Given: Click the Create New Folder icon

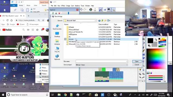Looking at the screenshot, I should 105,20.
